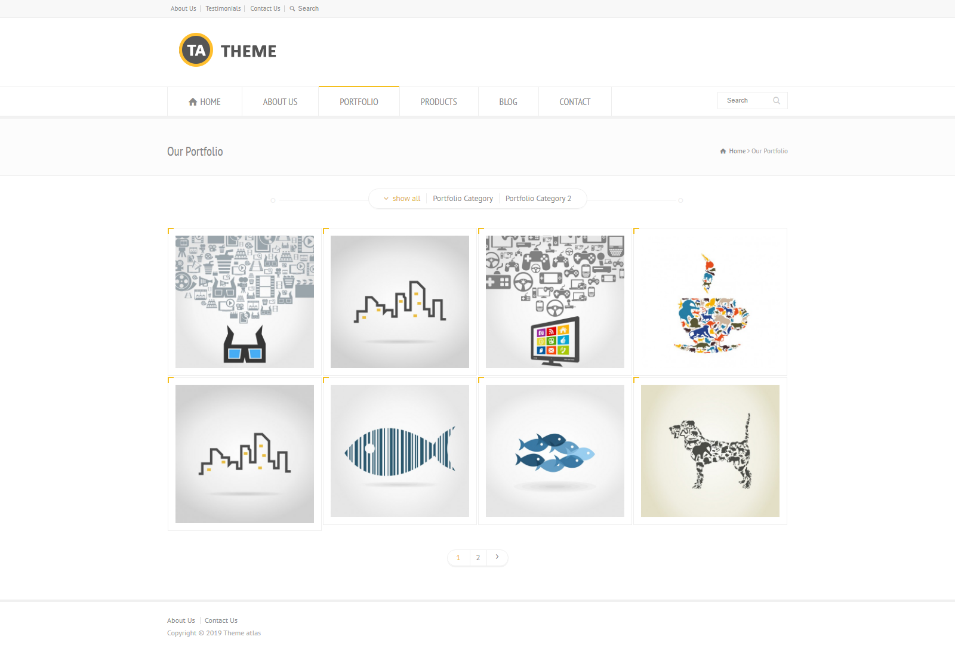Click the search icon in top bar
This screenshot has width=955, height=658.
tap(292, 9)
